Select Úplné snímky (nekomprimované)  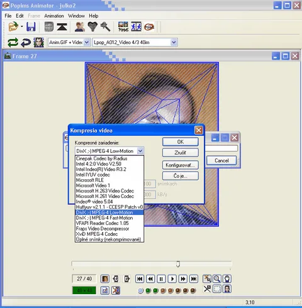pyautogui.click(x=109, y=239)
